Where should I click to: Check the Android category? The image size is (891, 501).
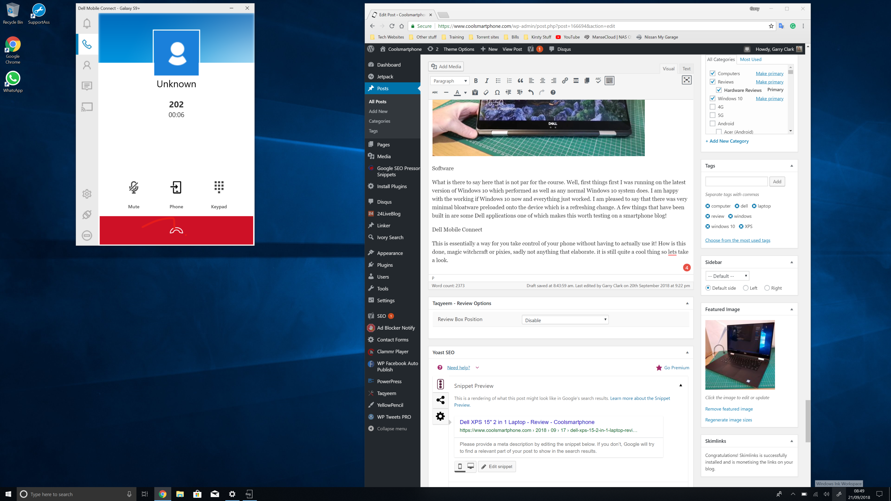[x=713, y=123]
